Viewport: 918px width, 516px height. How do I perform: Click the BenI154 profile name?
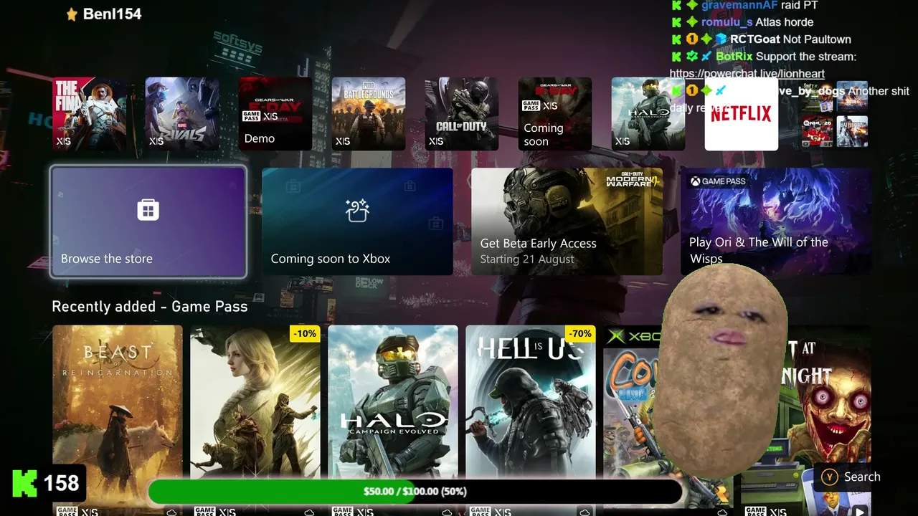[x=112, y=14]
